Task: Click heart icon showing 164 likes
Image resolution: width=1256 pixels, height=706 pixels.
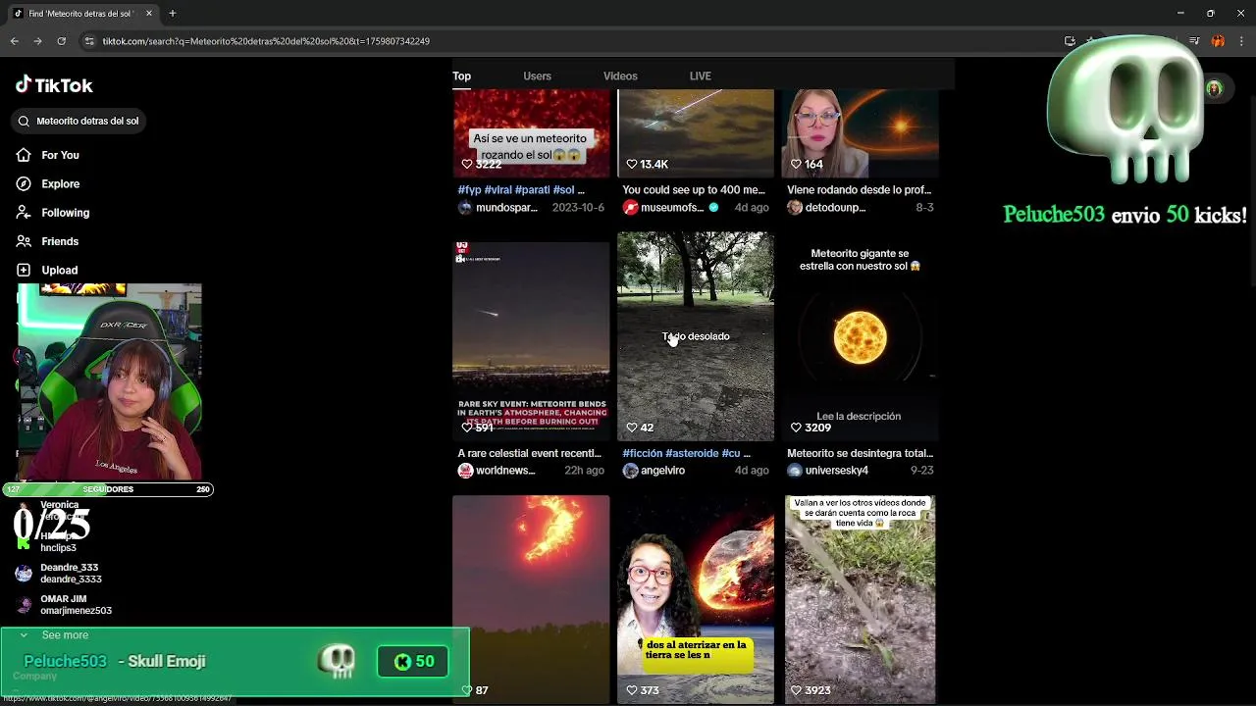Action: click(796, 164)
